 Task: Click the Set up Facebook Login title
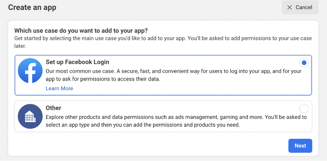[x=78, y=62]
